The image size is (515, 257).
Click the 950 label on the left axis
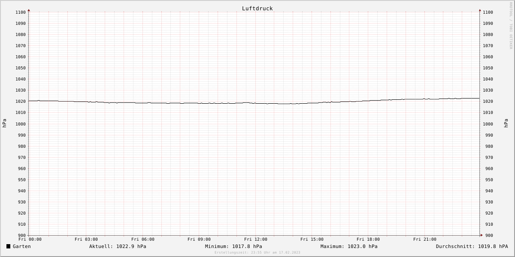[22, 180]
